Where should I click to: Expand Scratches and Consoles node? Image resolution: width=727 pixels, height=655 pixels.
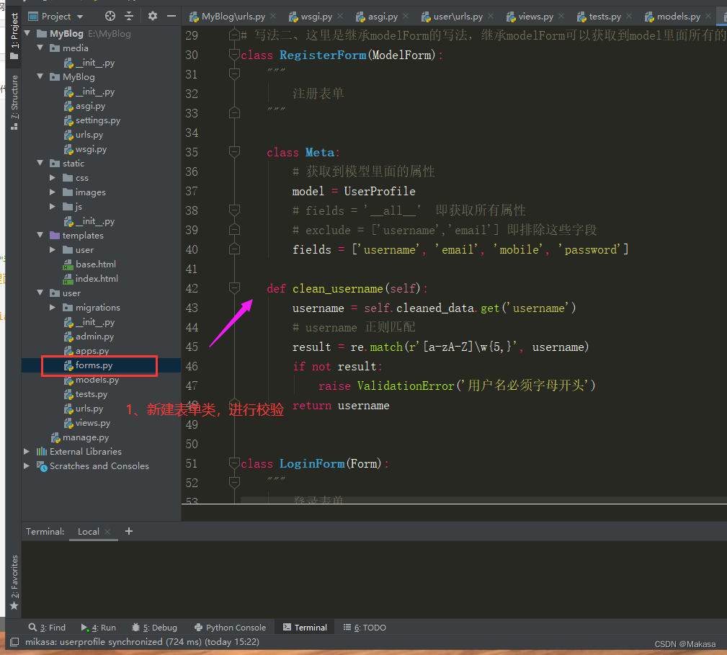[27, 465]
